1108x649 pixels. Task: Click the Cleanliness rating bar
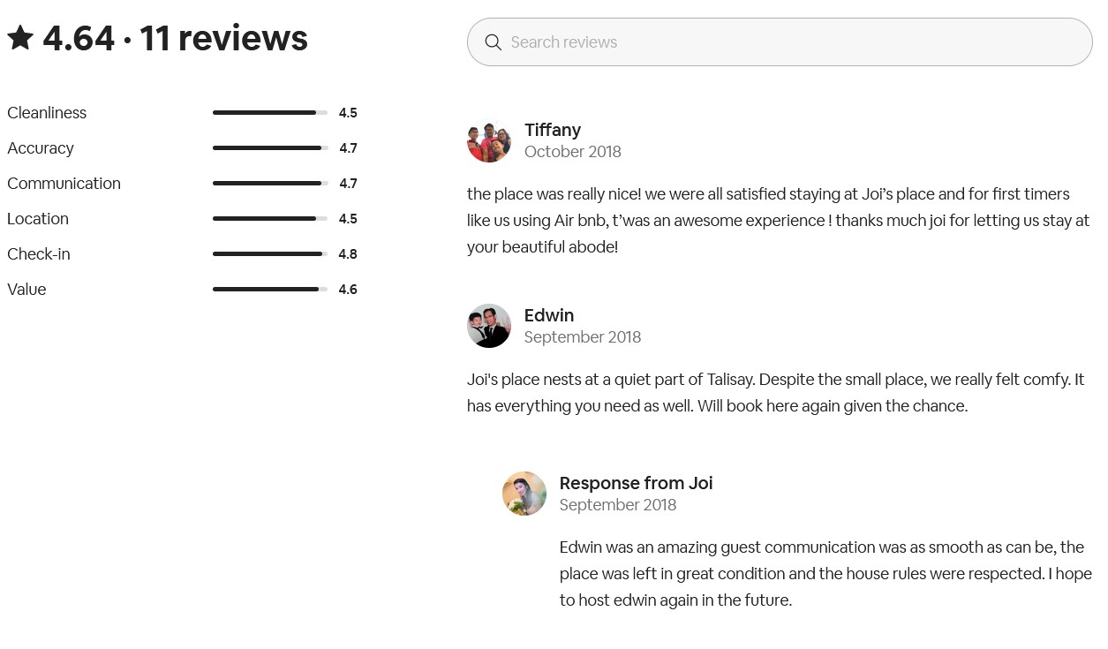tap(269, 113)
